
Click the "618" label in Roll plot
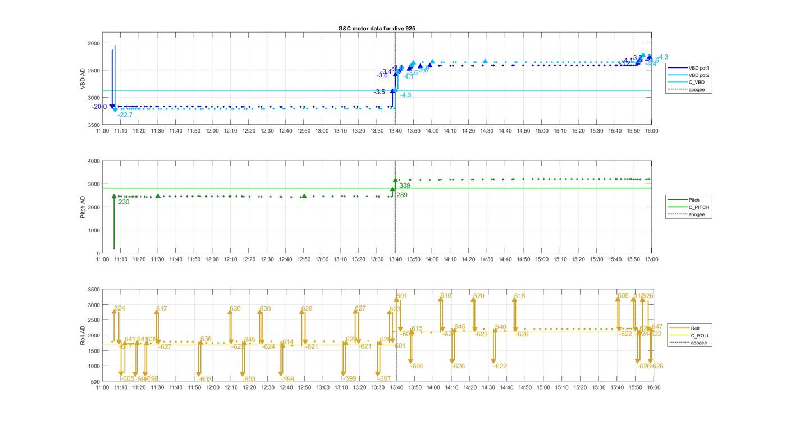pyautogui.click(x=520, y=296)
